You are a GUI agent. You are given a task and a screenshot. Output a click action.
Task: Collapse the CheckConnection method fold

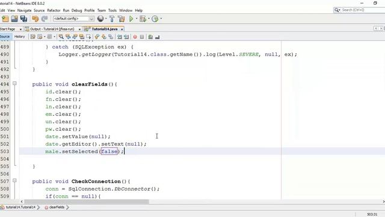[14, 181]
